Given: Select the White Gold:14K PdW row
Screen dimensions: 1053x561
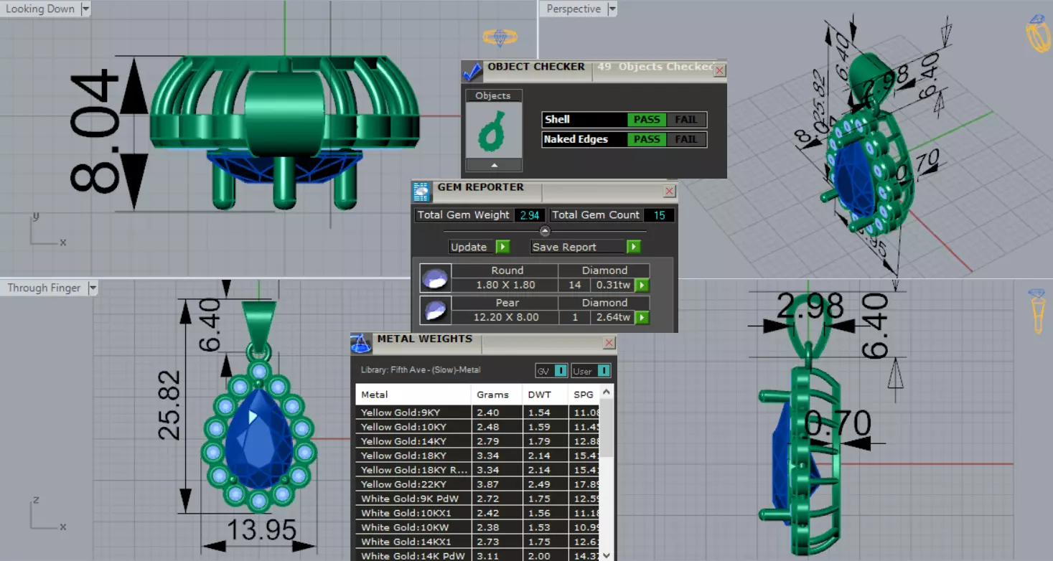Looking at the screenshot, I should click(x=477, y=555).
